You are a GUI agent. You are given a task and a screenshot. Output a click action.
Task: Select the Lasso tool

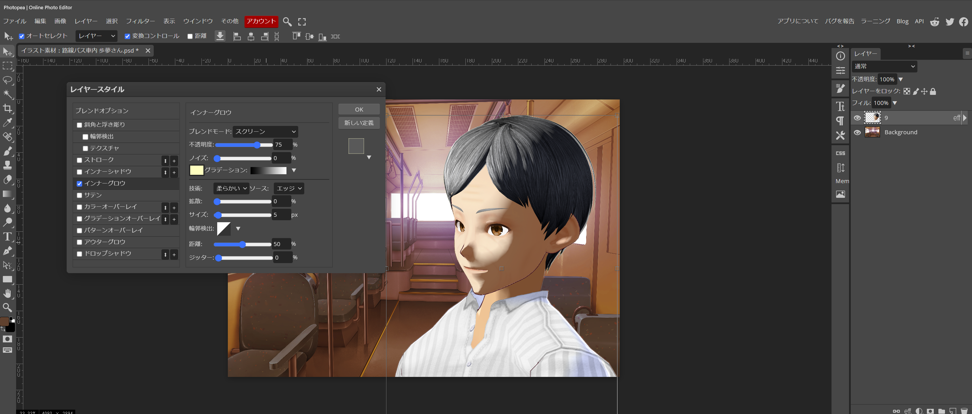tap(7, 80)
